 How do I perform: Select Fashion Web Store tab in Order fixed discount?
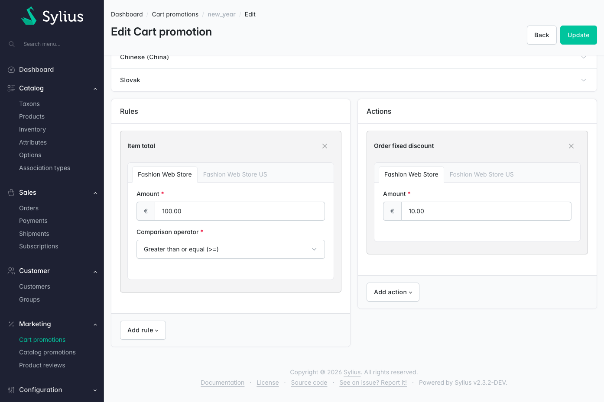[x=411, y=174]
